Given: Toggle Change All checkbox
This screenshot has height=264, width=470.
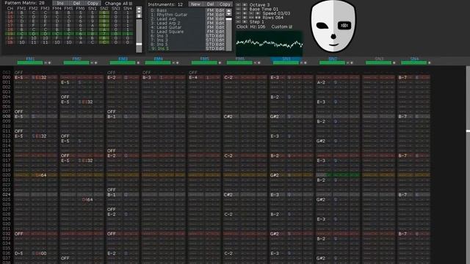Looking at the screenshot, I should 131,4.
